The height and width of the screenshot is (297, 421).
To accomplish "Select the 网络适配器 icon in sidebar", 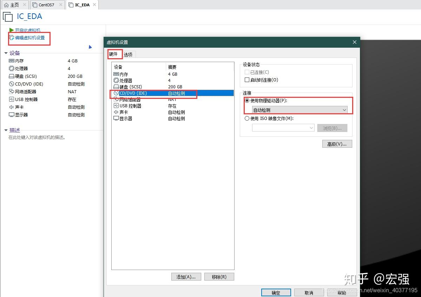I will click(12, 92).
